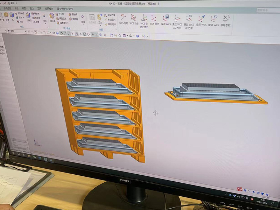Open the 应用模块 (Application) ribbon tab
This screenshot has width=280, height=210.
(49, 7)
